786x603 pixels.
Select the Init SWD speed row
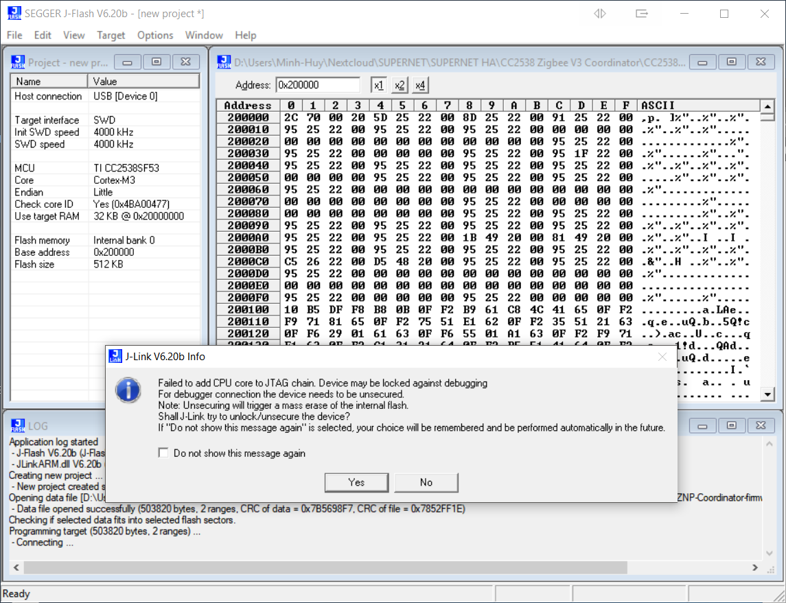pyautogui.click(x=105, y=132)
